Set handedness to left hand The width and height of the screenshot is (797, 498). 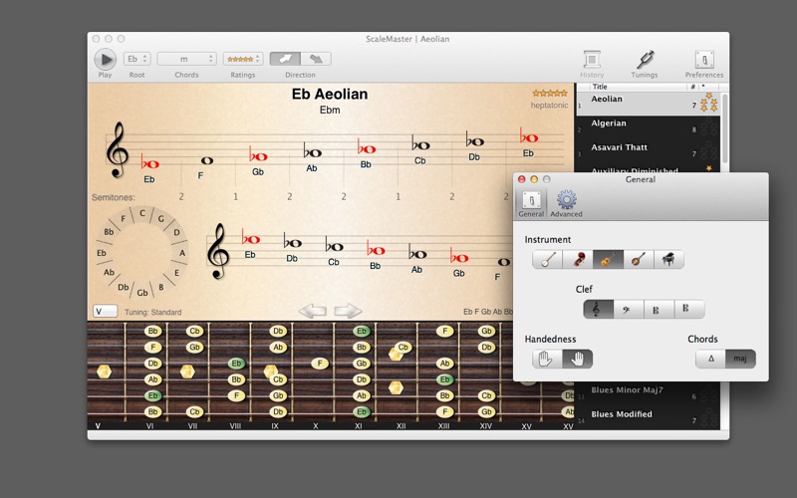[547, 359]
